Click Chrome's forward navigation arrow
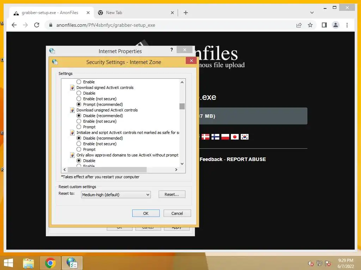The height and width of the screenshot is (270, 361). 25,25
